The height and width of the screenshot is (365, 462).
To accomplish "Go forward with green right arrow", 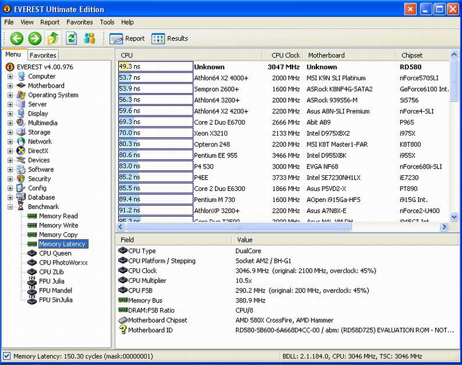I will 35,38.
